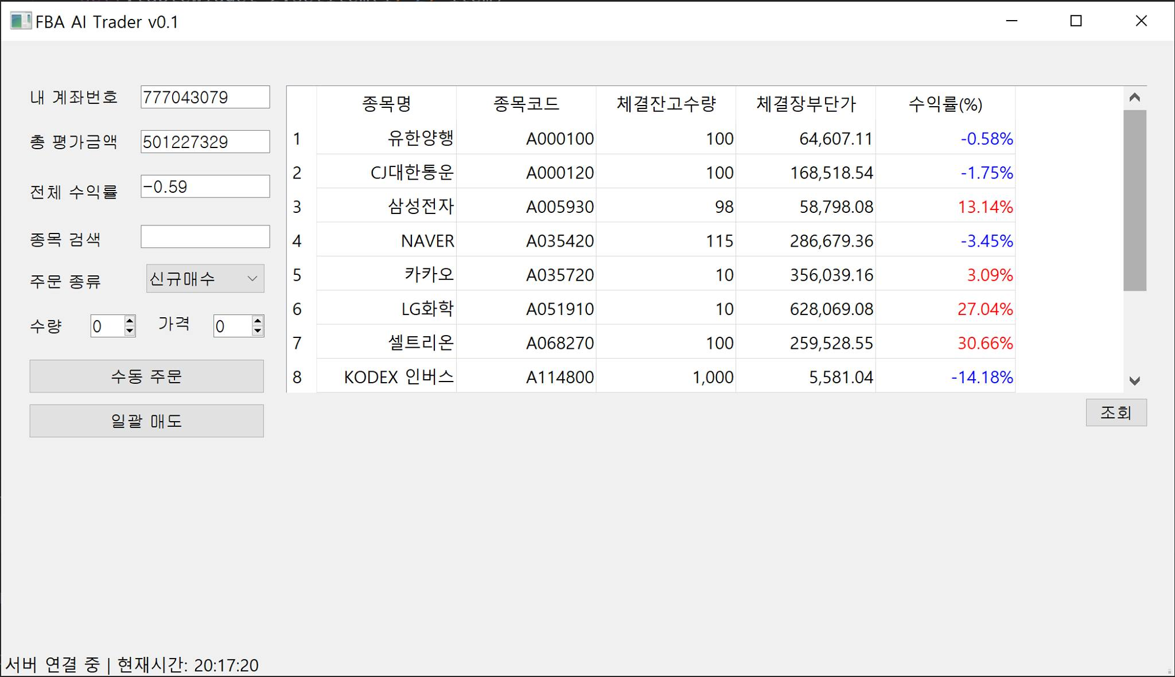The width and height of the screenshot is (1175, 677).
Task: Select row header 1 in the table
Action: pos(302,138)
